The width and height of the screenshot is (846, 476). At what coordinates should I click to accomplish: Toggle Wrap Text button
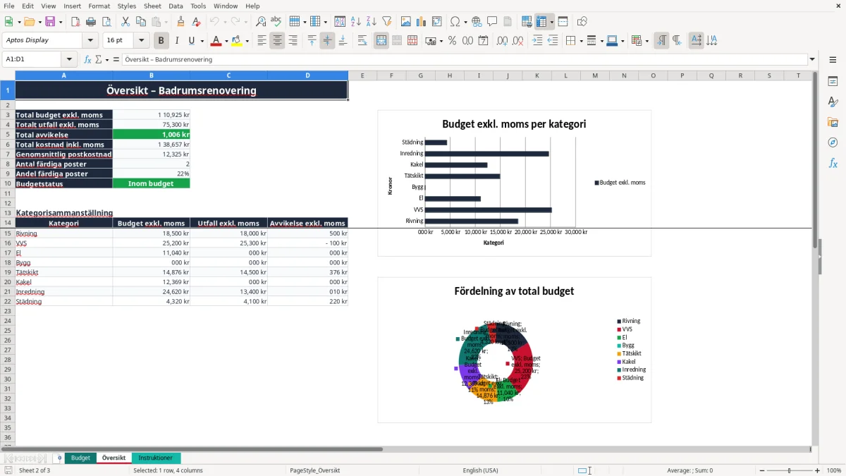pos(362,41)
